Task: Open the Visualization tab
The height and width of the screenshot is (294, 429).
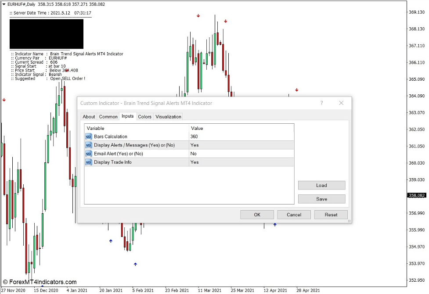Action: tap(169, 116)
